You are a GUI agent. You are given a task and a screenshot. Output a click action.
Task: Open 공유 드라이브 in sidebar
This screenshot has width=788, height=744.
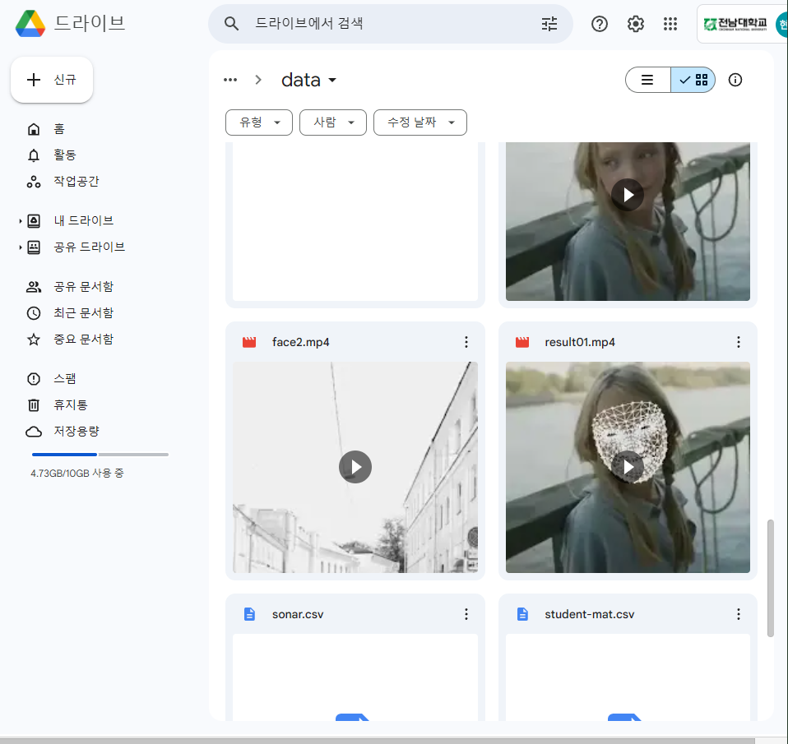point(90,247)
